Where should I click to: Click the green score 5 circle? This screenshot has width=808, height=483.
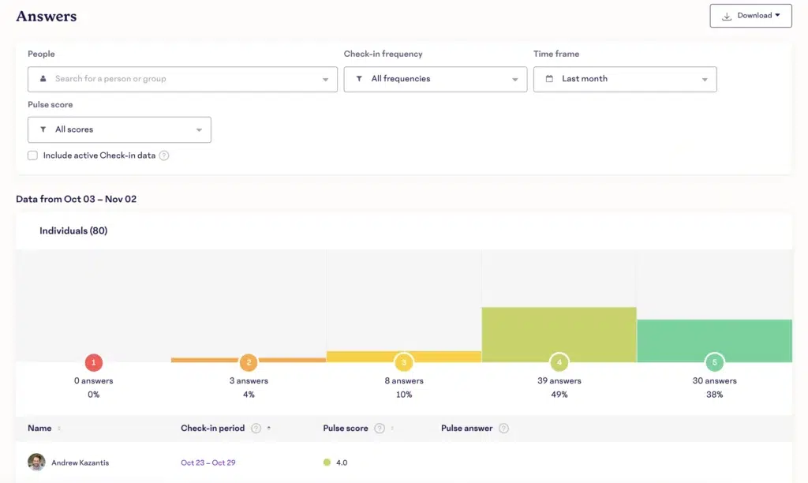tap(714, 362)
